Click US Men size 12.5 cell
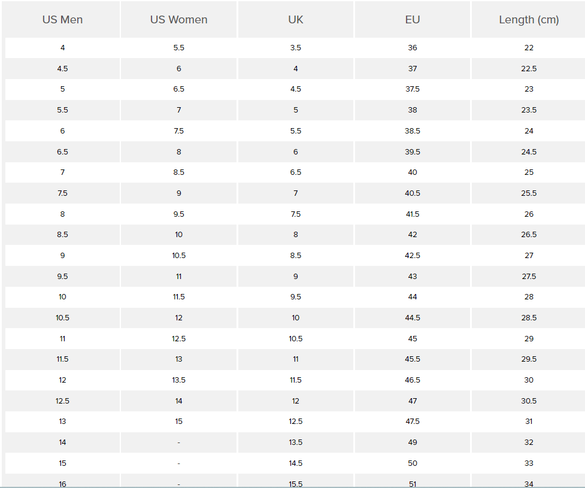Image resolution: width=585 pixels, height=488 pixels. pos(62,401)
